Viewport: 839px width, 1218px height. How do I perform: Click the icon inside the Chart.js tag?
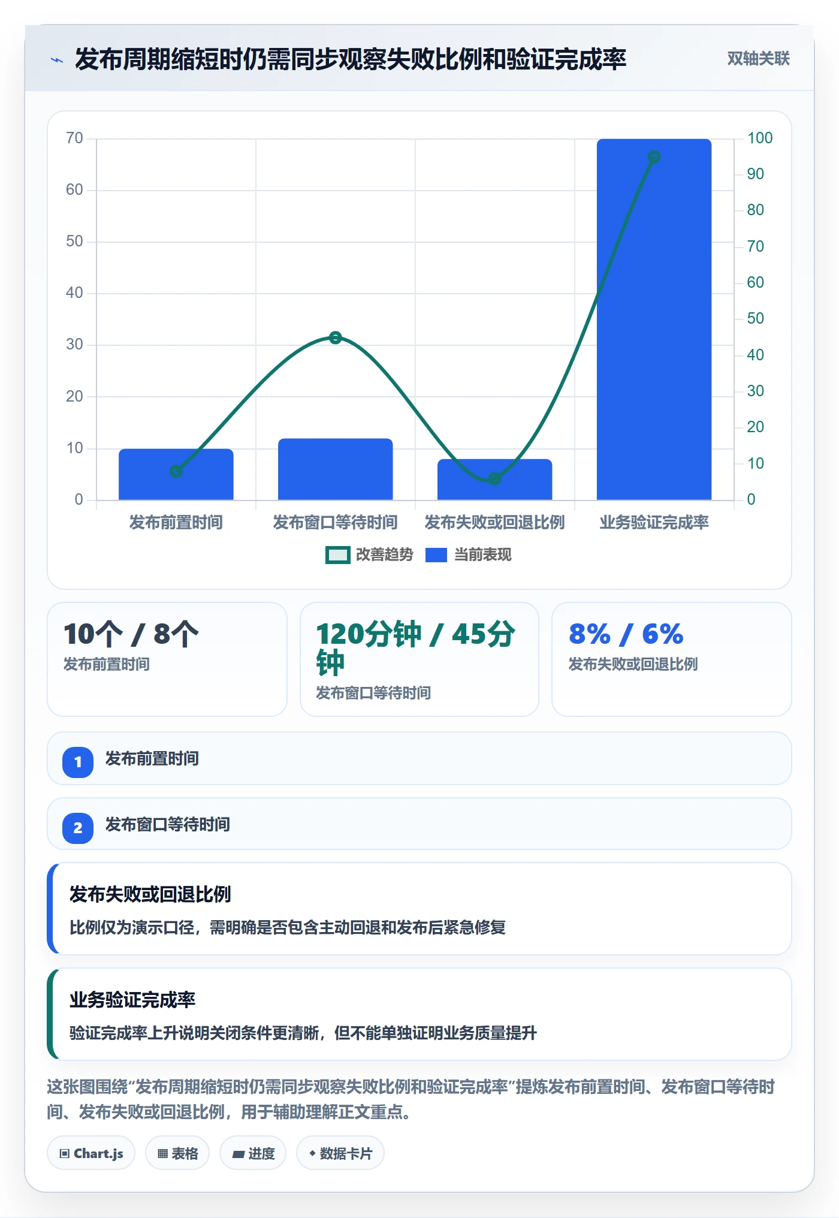click(65, 1154)
